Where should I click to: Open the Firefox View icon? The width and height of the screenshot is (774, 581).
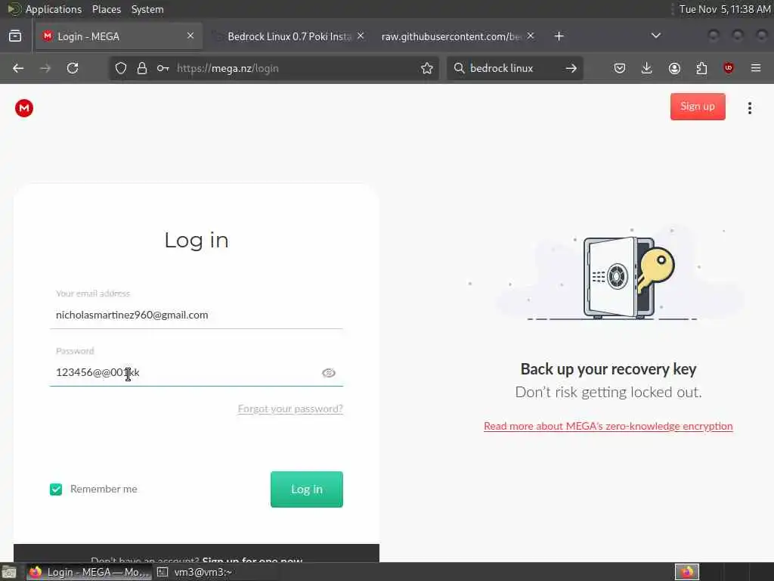pos(15,36)
